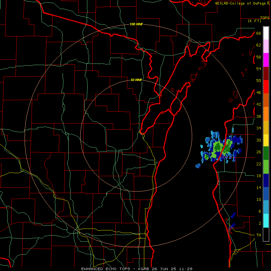Click the black TH swatch at legend bottom
Image resolution: width=271 pixels, height=271 pixels.
[266, 234]
